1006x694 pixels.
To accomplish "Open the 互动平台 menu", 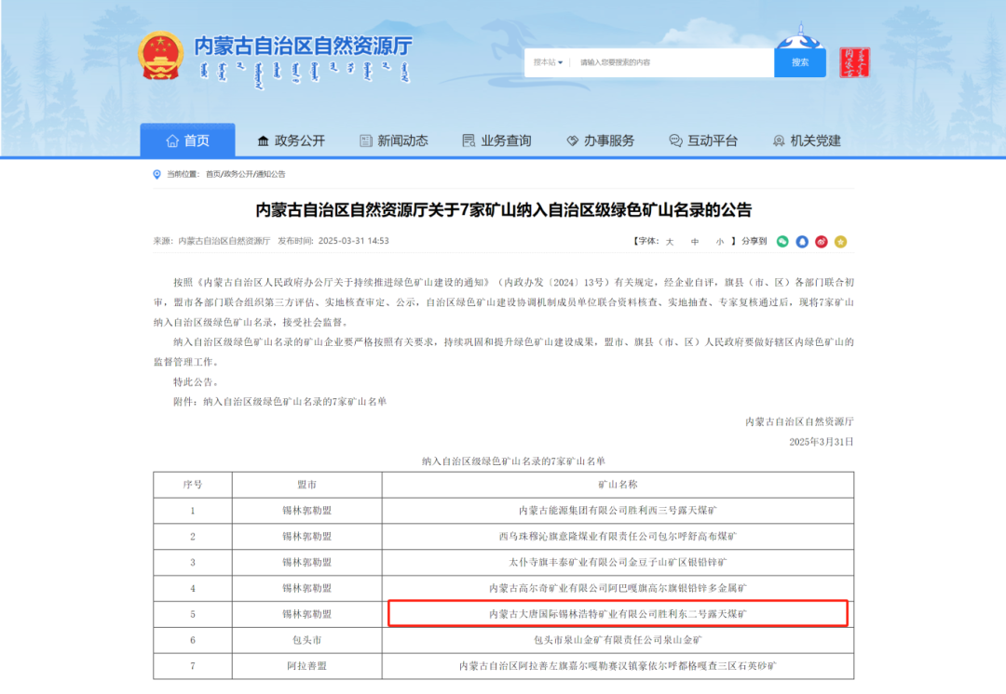I will coord(703,140).
